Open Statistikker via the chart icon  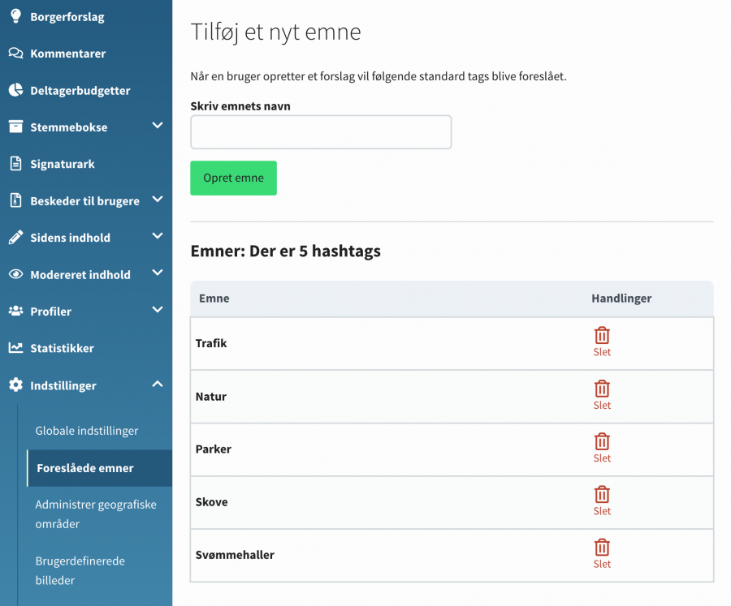(x=14, y=347)
